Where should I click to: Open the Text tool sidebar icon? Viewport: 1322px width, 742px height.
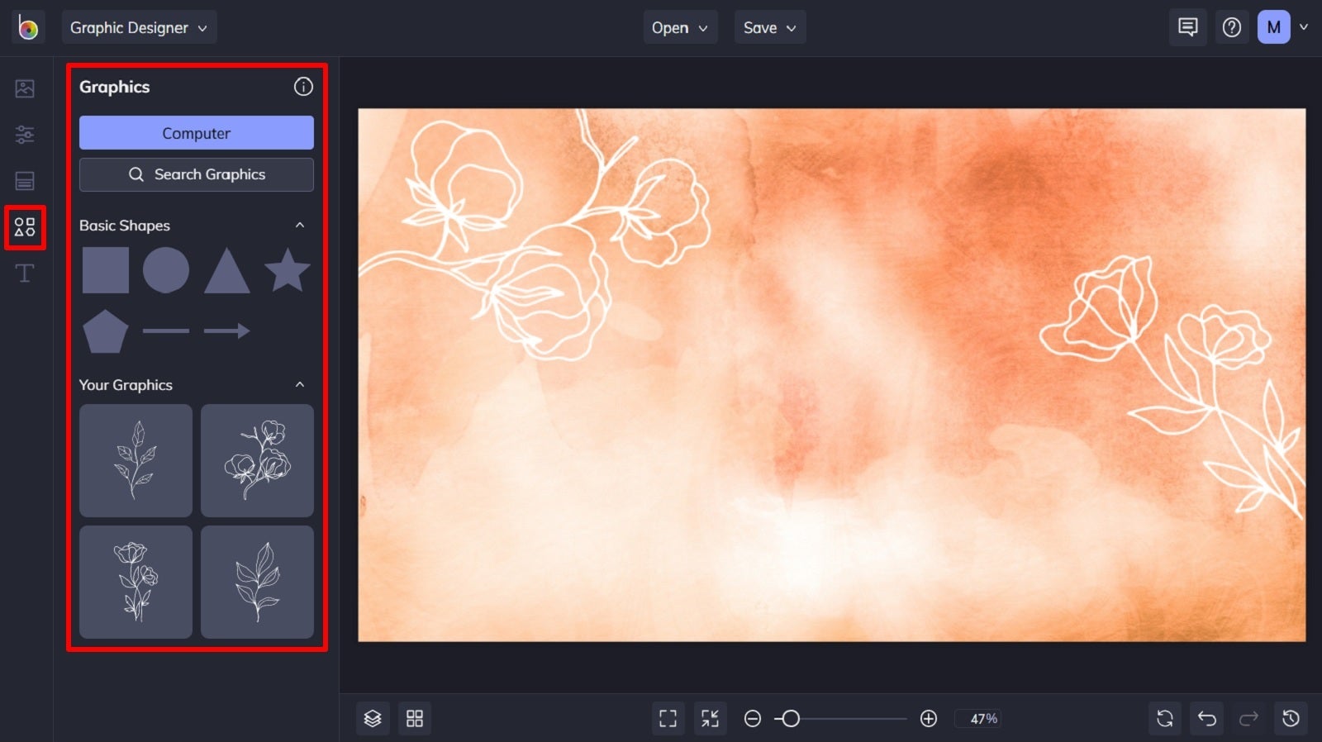25,273
